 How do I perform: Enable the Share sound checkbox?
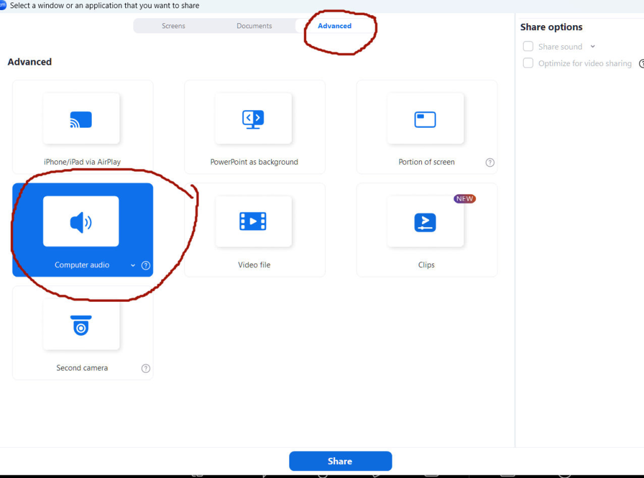[x=528, y=47]
